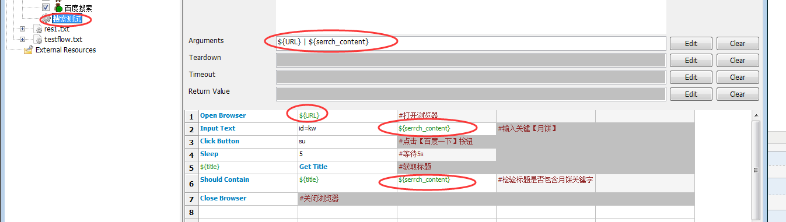Expand the testflow.txt tree node

23,40
